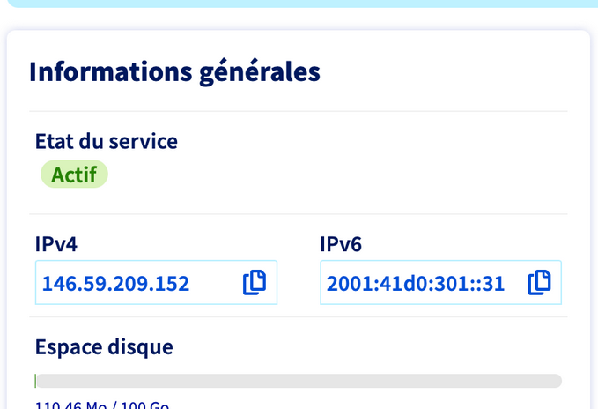Click the 146.59.209.152 address text
598x409 pixels.
[115, 283]
